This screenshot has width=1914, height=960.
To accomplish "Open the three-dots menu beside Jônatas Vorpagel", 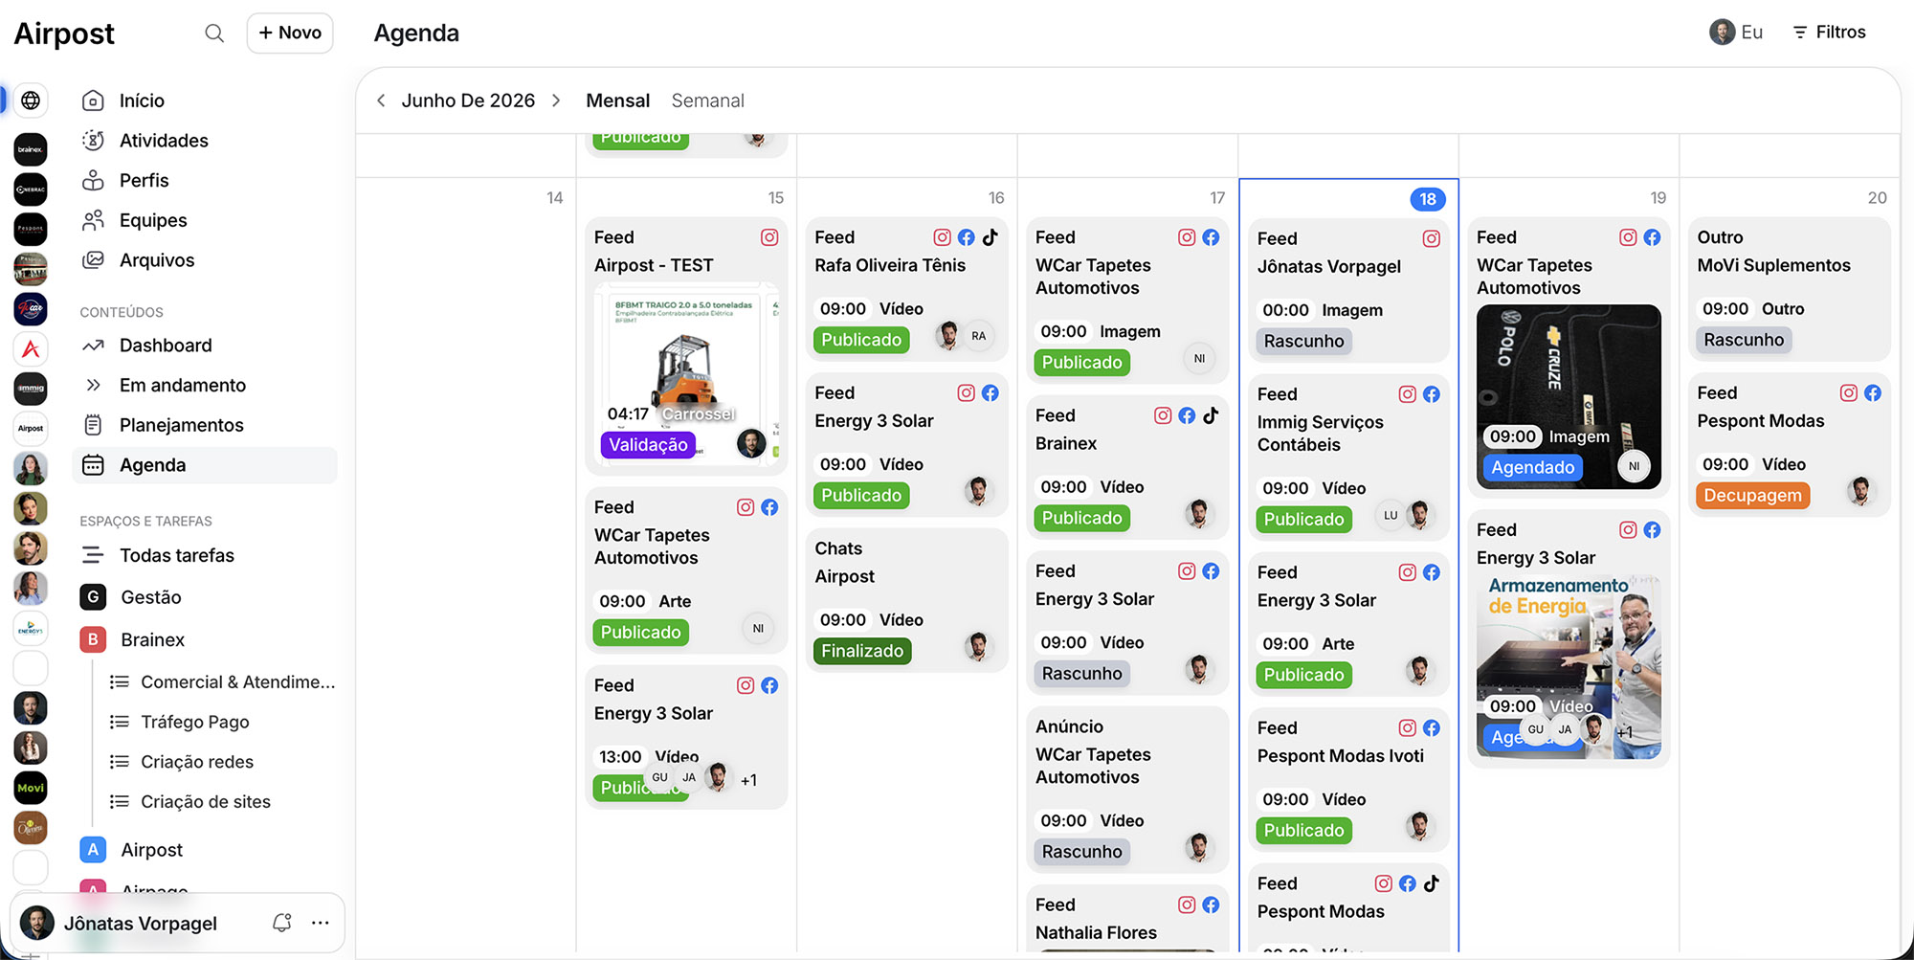I will pos(321,923).
